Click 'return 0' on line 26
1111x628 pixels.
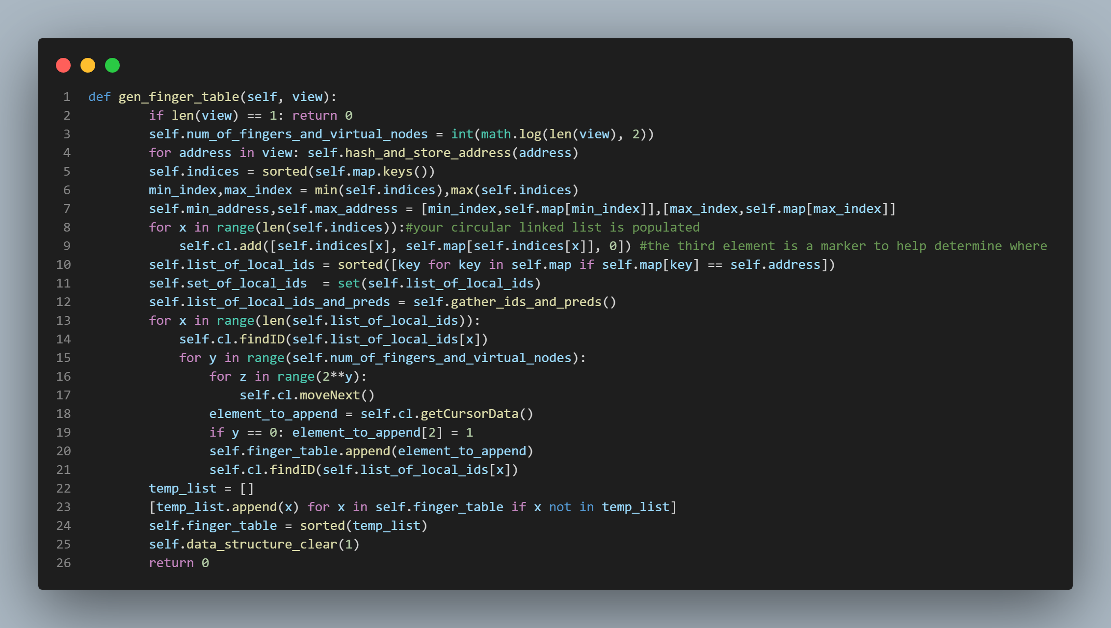pos(179,563)
